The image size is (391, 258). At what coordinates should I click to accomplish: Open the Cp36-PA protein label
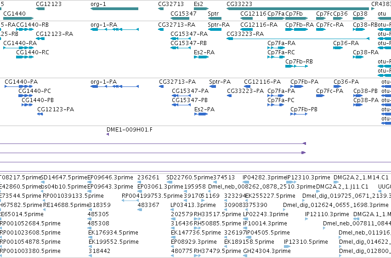tap(346, 82)
